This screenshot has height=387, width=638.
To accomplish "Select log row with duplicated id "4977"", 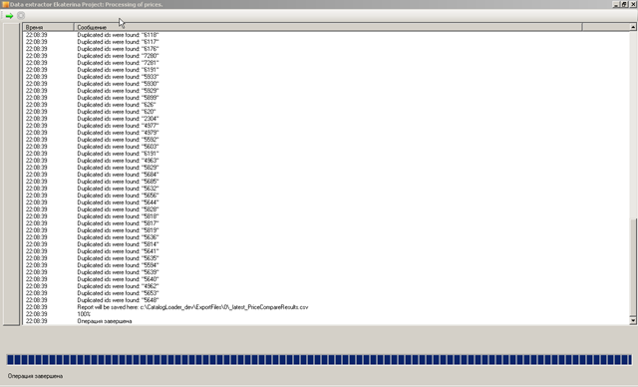I will pos(326,126).
